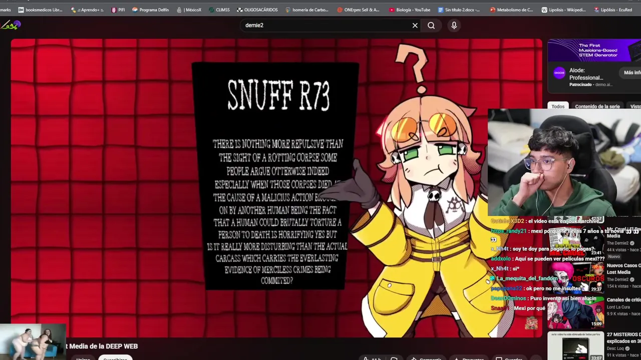Click the streamer webcam overlay
Screen dimensions: 641x360
564,163
